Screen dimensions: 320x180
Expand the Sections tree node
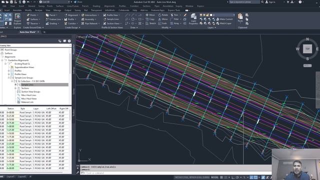tap(15, 88)
